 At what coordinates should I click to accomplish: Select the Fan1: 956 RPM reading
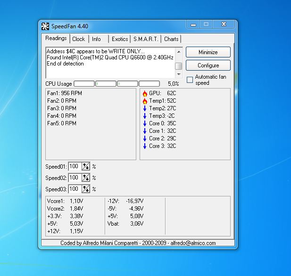click(65, 93)
